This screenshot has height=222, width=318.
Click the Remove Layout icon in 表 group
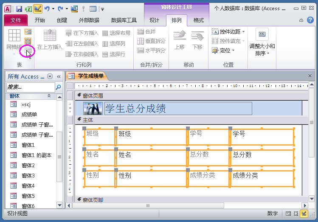coord(28,51)
